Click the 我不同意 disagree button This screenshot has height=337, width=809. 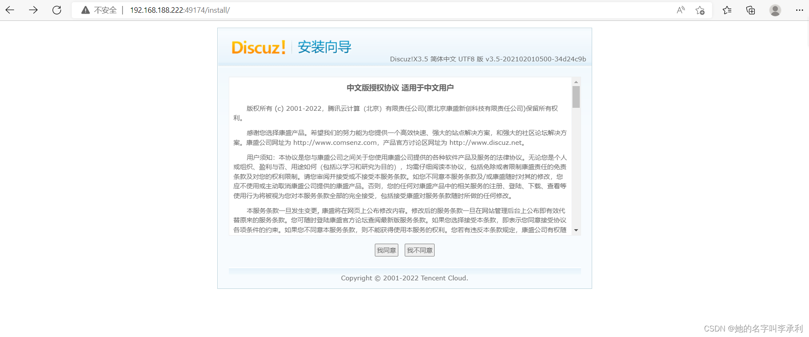click(x=419, y=250)
